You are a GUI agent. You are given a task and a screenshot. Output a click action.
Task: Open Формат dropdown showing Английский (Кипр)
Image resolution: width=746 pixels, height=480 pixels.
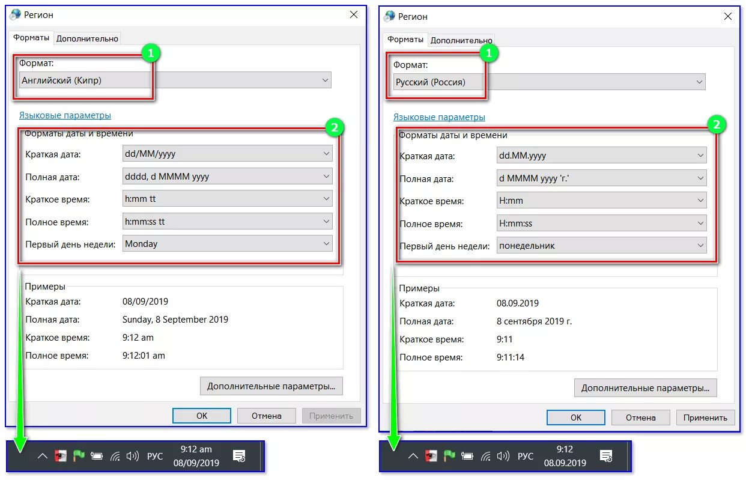(175, 80)
